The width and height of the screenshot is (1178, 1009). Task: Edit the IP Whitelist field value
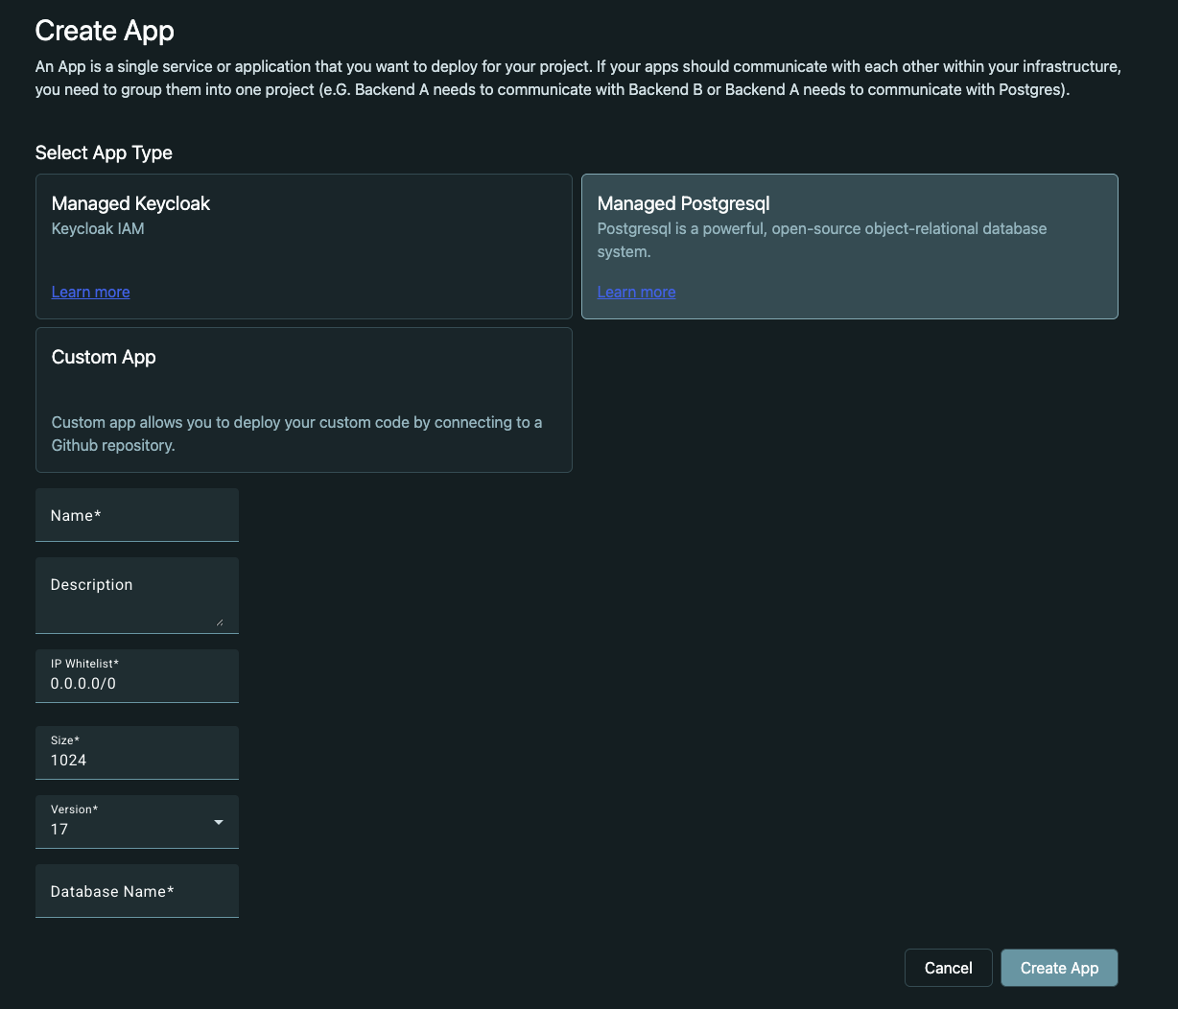coord(137,676)
